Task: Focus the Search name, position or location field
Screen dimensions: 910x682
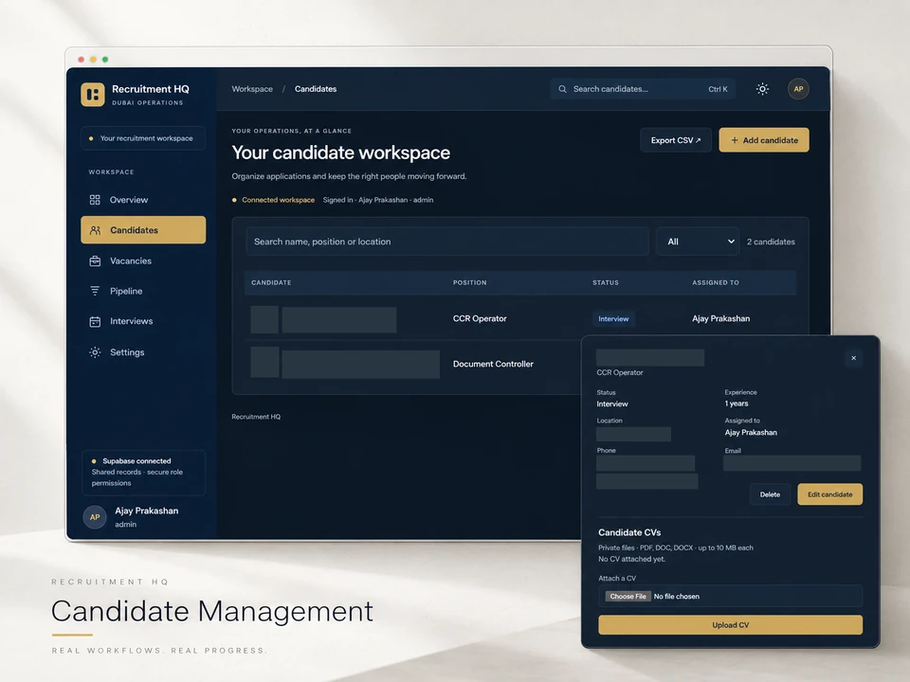Action: [447, 242]
